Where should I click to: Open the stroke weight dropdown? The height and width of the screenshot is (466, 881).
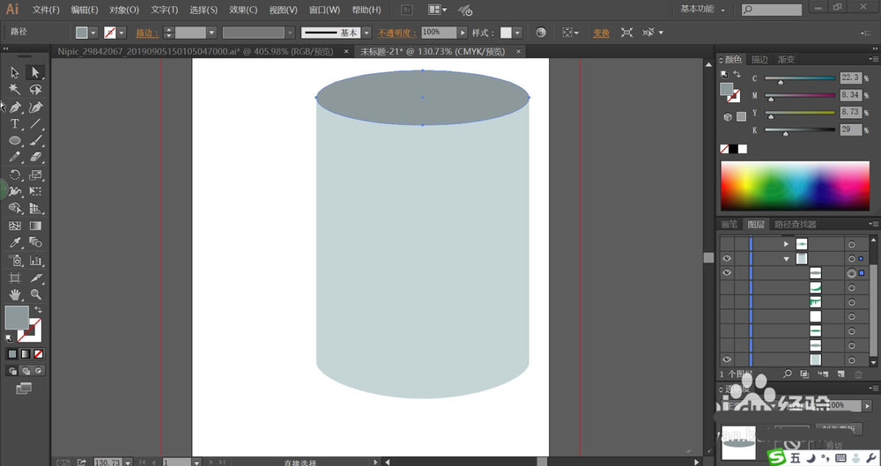(211, 33)
